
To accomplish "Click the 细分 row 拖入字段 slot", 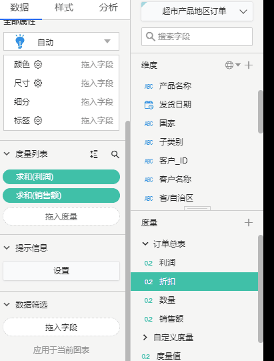I will [x=97, y=102].
